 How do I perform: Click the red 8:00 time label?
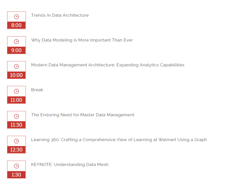coord(16,25)
